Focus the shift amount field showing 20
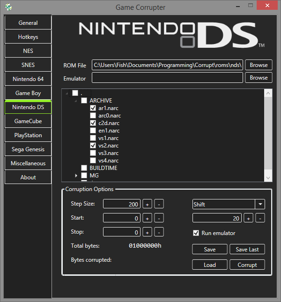The image size is (281, 302). coord(217,218)
